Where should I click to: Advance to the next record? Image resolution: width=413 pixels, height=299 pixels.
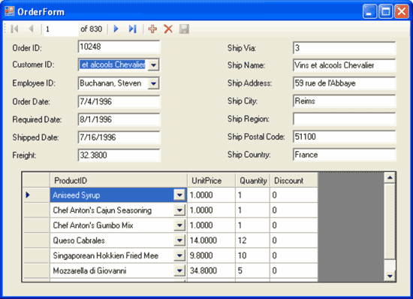[x=116, y=29]
